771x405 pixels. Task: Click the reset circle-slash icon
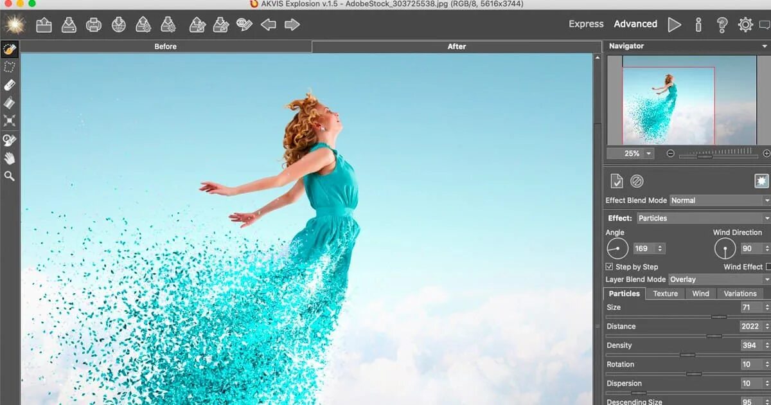point(637,181)
